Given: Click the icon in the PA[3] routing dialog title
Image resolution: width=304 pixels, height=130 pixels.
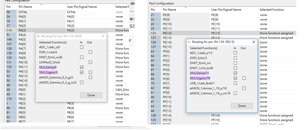Looking at the screenshot, I should pyautogui.click(x=38, y=36).
